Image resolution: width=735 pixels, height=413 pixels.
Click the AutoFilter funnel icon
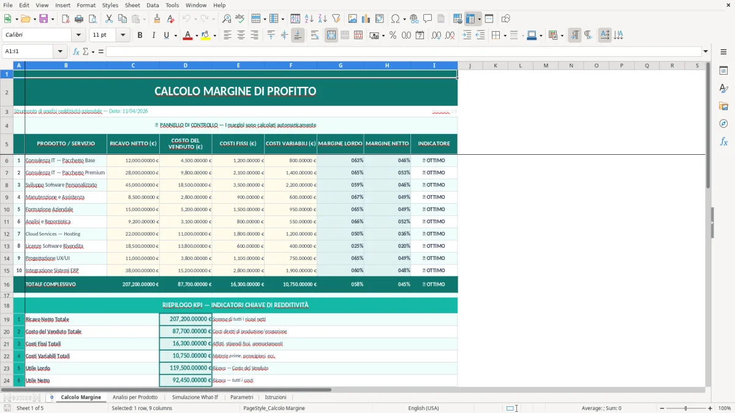click(x=336, y=19)
